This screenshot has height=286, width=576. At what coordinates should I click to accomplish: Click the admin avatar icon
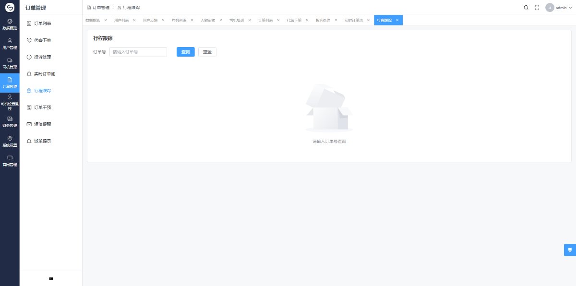click(550, 8)
